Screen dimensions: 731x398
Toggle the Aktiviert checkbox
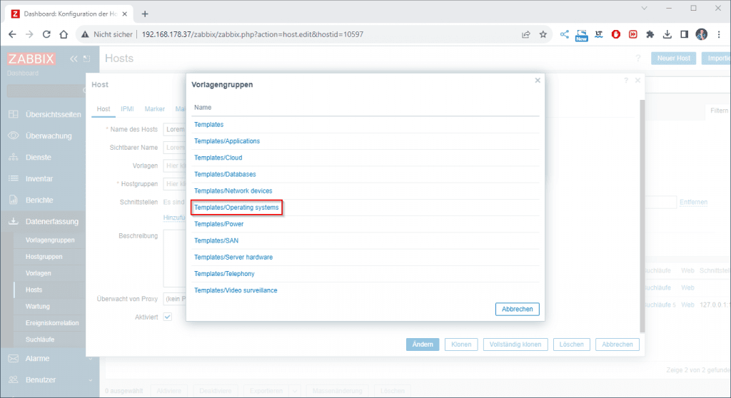168,317
